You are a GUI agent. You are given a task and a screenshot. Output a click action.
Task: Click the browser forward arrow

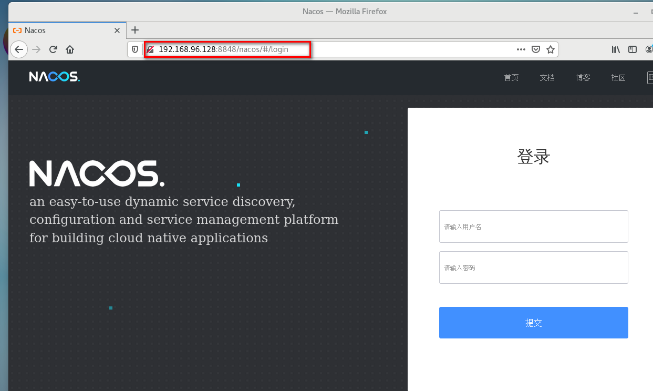click(x=36, y=49)
